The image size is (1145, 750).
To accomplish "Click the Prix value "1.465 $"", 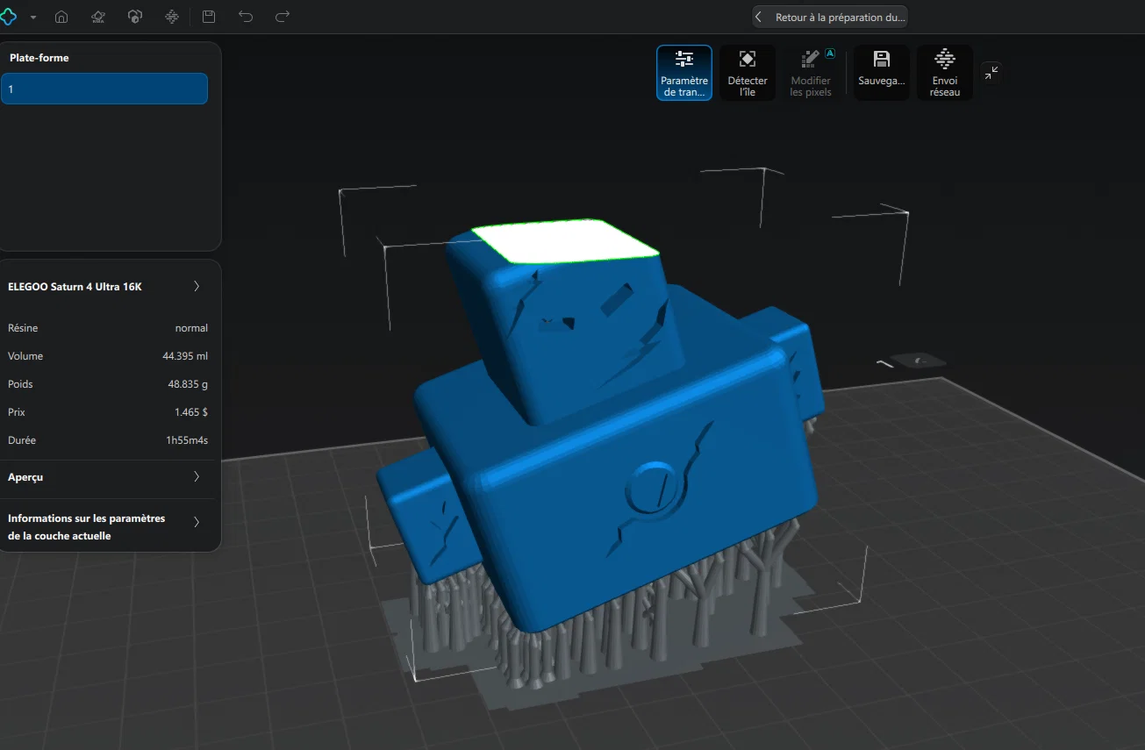I will [x=191, y=412].
